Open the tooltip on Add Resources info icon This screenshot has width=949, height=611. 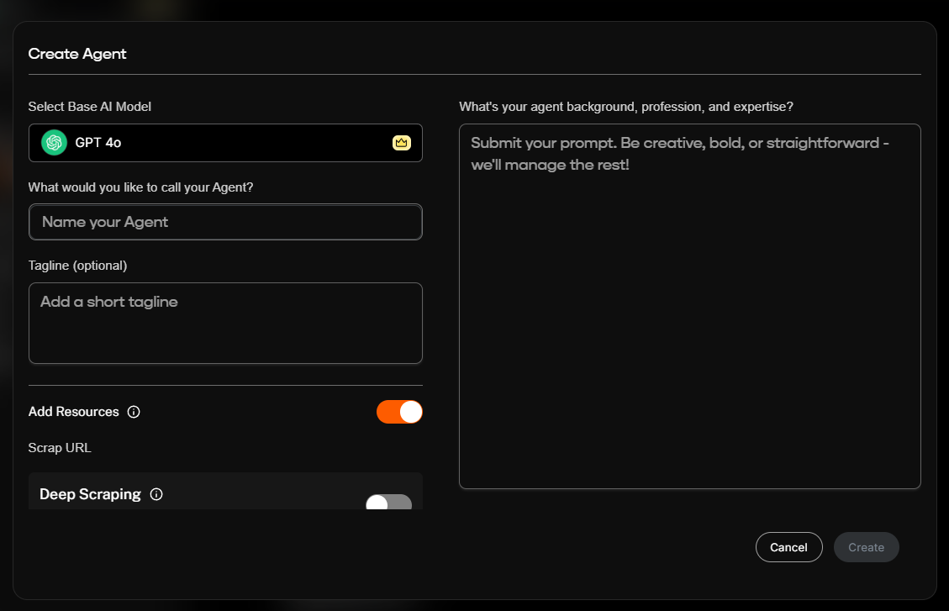point(134,412)
